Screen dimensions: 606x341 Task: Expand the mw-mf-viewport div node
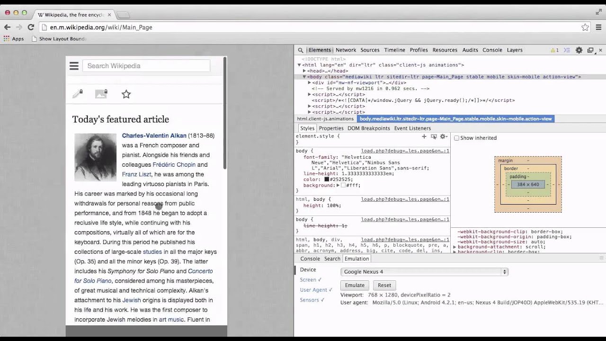coord(310,83)
